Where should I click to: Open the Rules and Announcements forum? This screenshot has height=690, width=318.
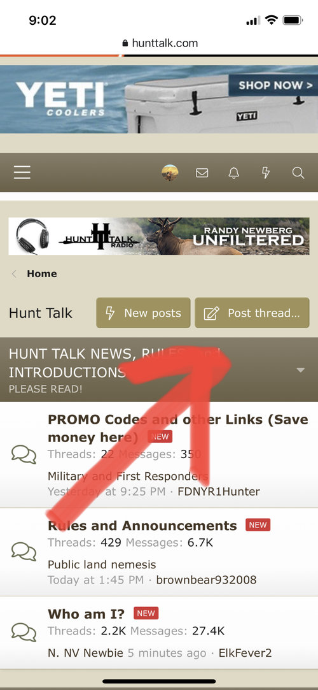tap(142, 526)
